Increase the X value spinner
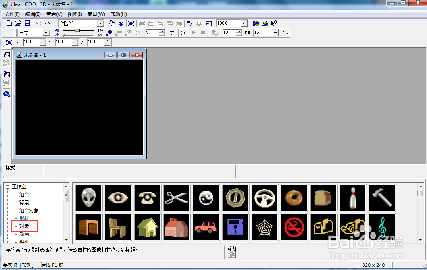Image resolution: width=427 pixels, height=270 pixels. (43, 41)
